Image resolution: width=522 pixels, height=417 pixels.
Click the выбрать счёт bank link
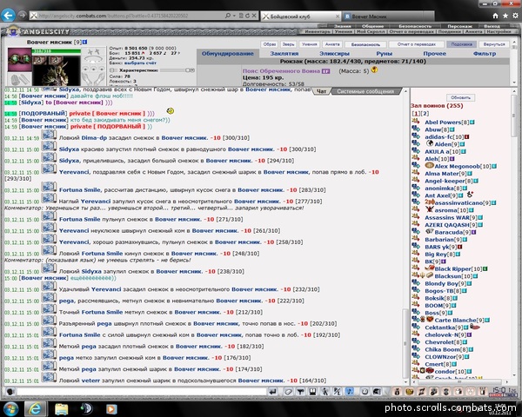pos(140,63)
